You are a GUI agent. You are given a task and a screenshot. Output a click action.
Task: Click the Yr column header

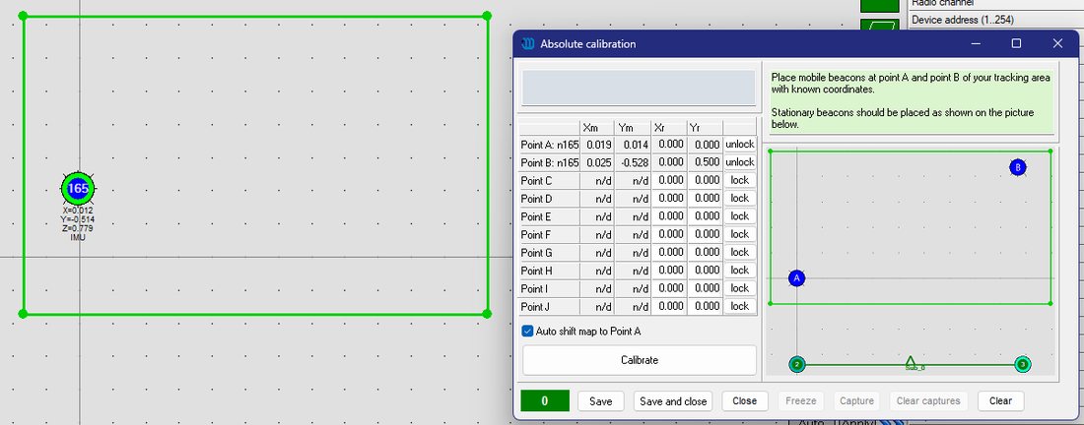click(x=706, y=128)
